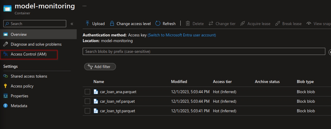331x129 pixels.
Task: Click the Search blobs by prefix field
Action: click(x=204, y=51)
